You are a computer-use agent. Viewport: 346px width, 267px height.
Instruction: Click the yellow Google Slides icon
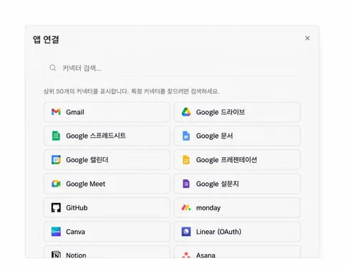[186, 159]
